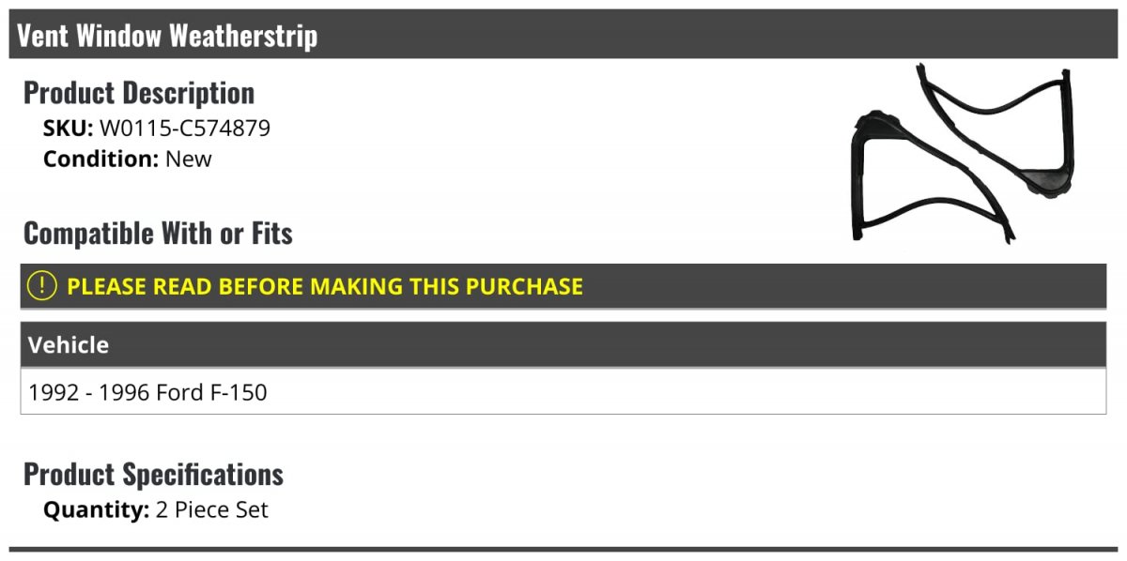Click the SKU label
The height and width of the screenshot is (561, 1127).
pos(68,129)
